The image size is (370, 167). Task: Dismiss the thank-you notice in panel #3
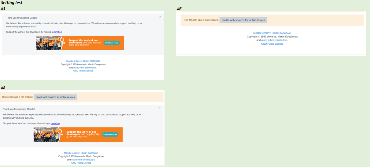click(x=160, y=17)
